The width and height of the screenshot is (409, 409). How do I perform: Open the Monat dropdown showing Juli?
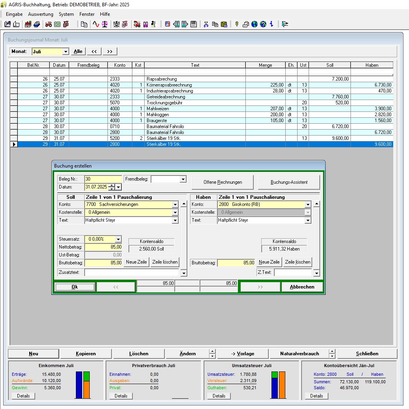tap(66, 51)
